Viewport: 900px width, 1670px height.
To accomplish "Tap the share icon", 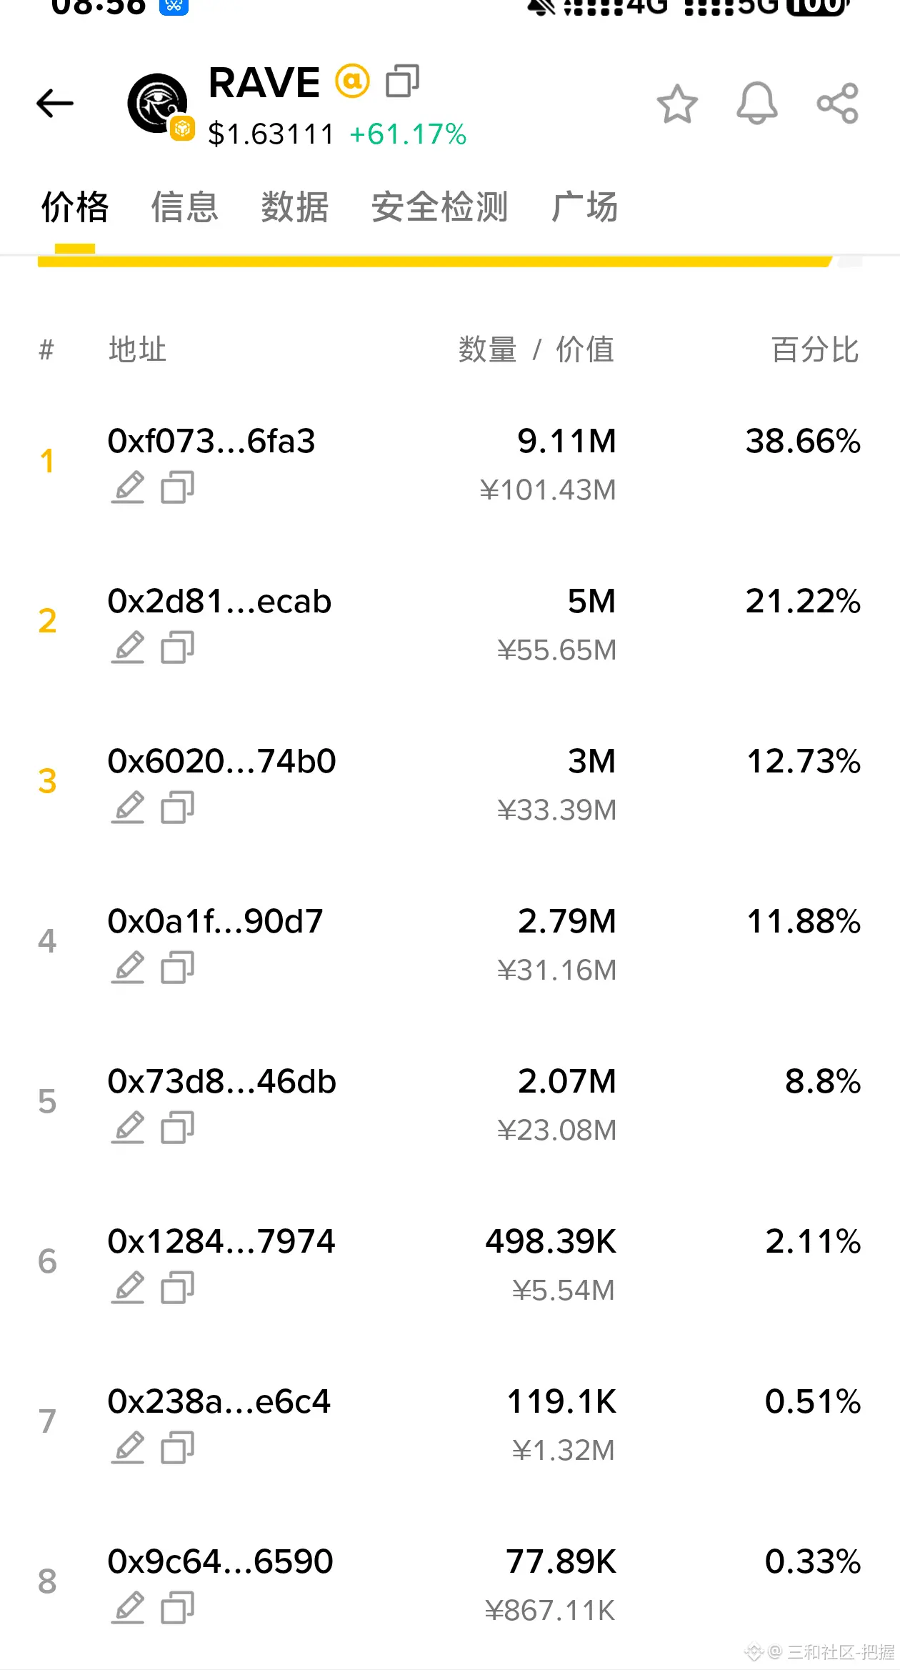I will (x=837, y=104).
